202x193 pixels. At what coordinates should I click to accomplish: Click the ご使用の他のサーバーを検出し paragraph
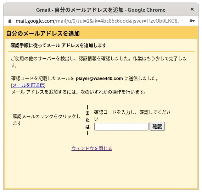[x=99, y=62]
